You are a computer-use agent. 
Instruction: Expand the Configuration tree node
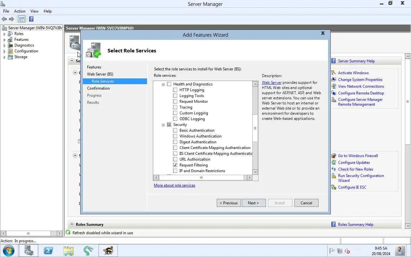pos(4,51)
